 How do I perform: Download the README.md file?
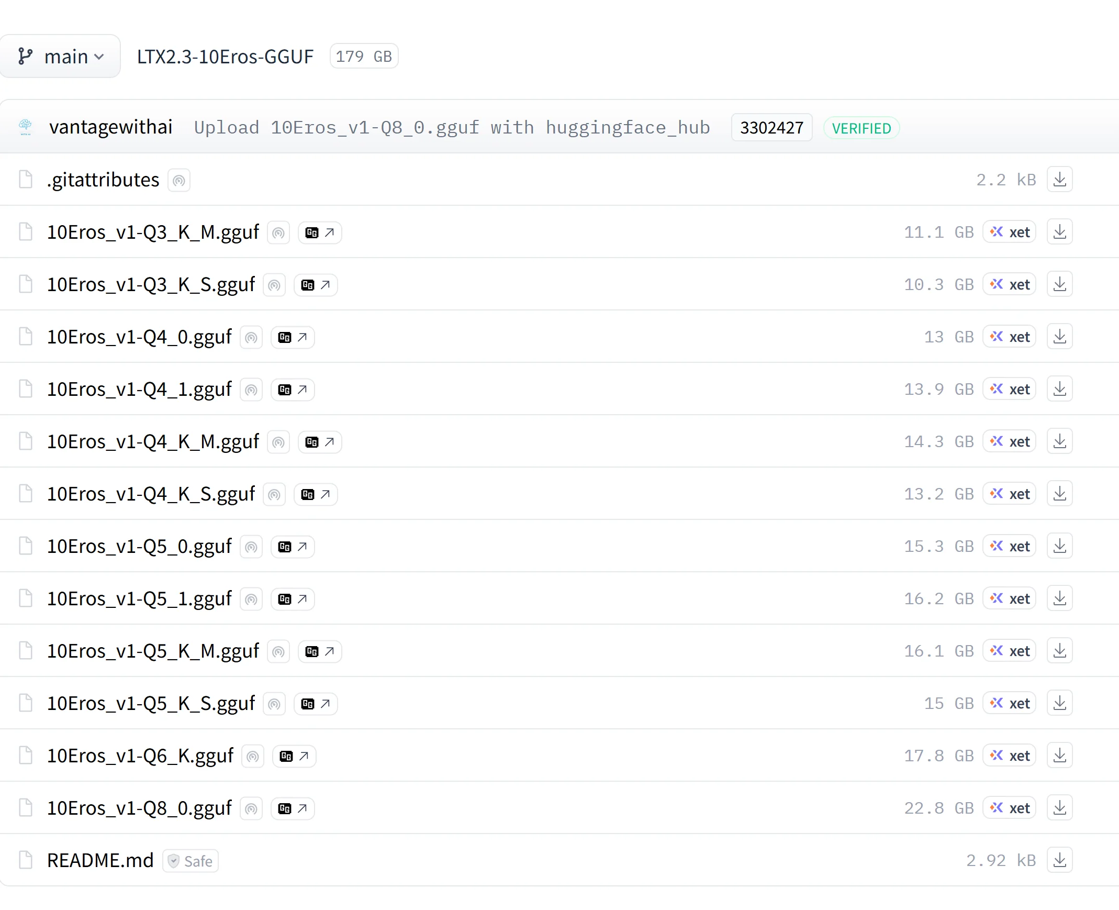click(1060, 861)
